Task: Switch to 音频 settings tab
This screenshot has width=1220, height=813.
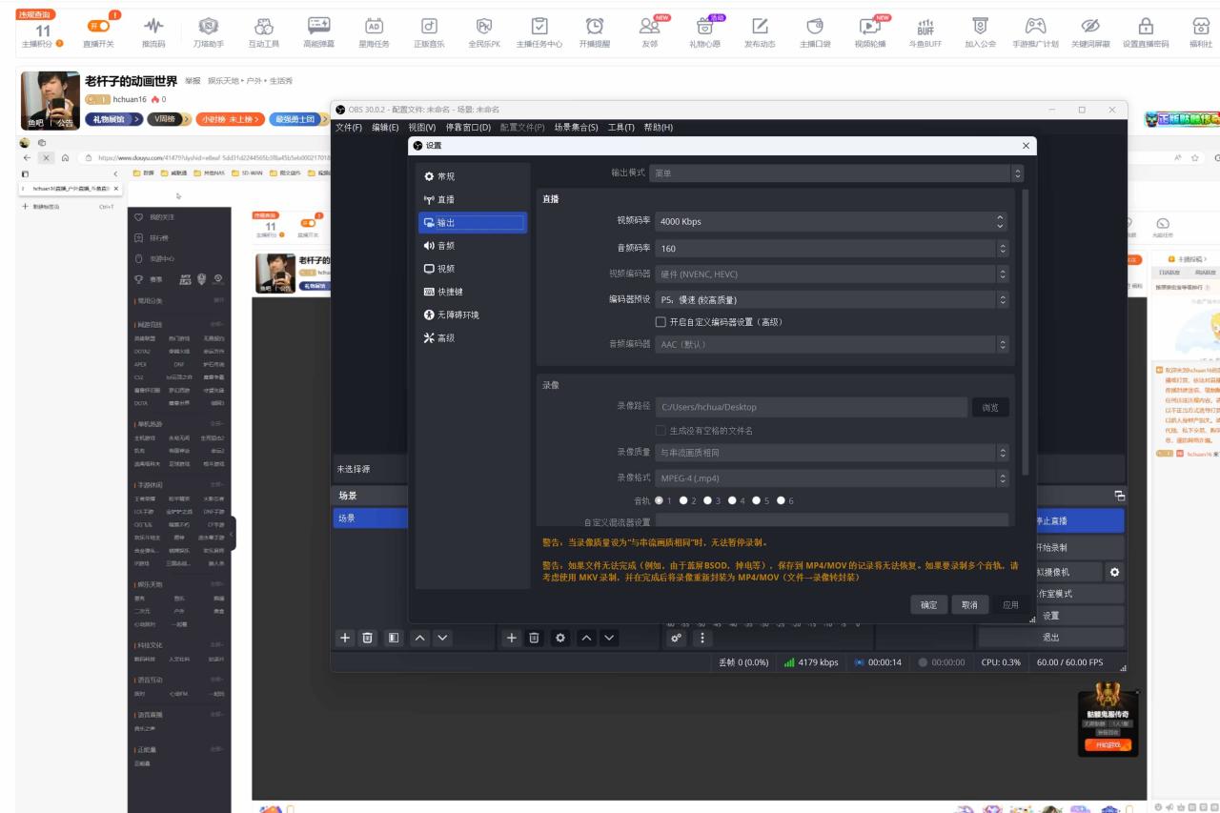Action: click(473, 246)
